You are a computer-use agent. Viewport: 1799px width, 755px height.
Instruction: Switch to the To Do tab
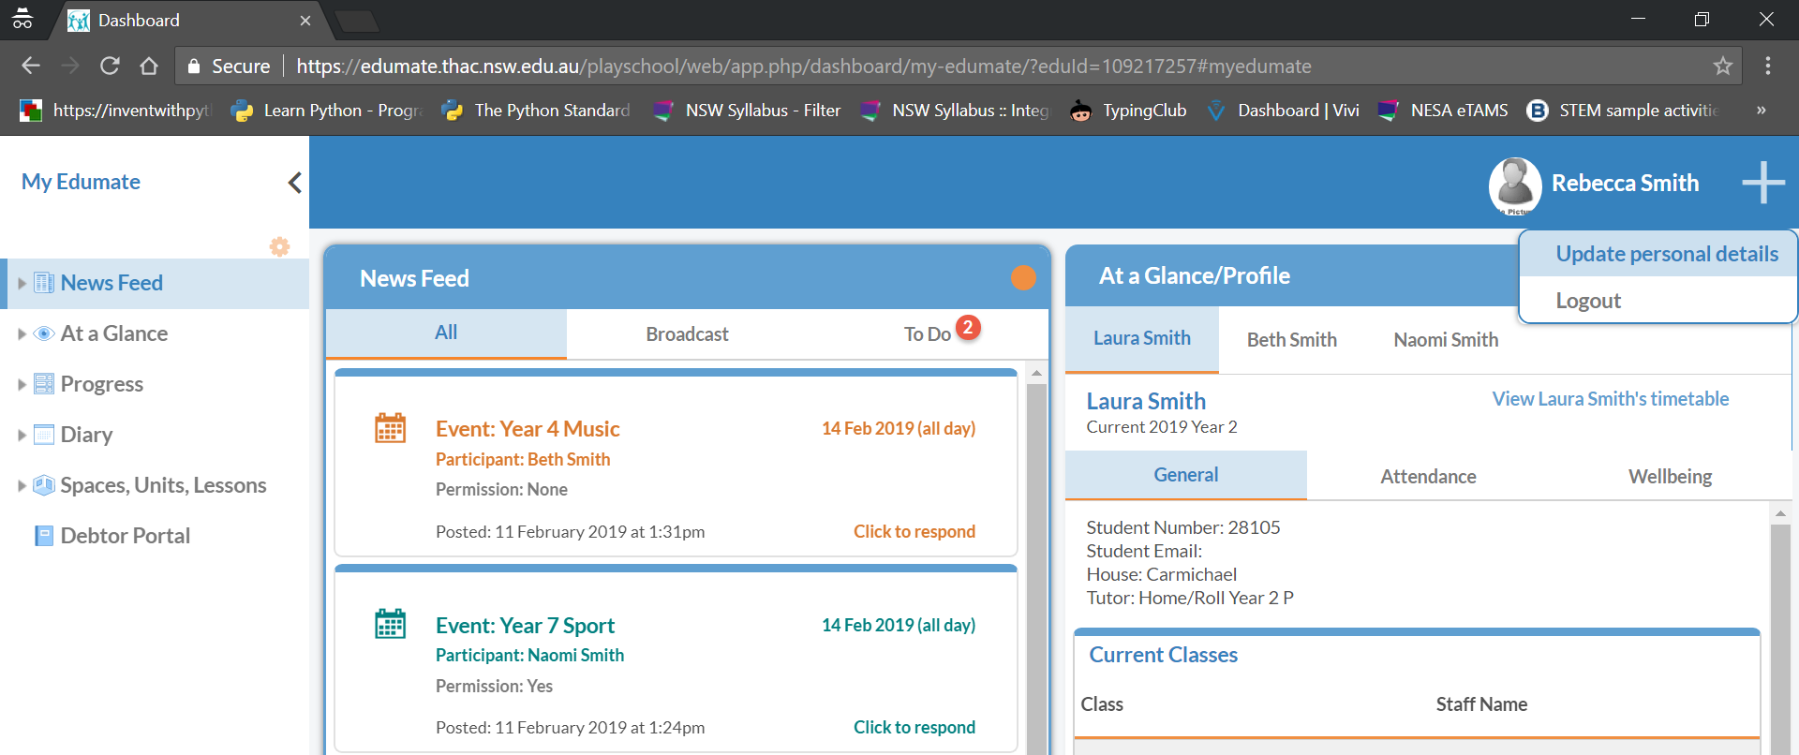(928, 334)
